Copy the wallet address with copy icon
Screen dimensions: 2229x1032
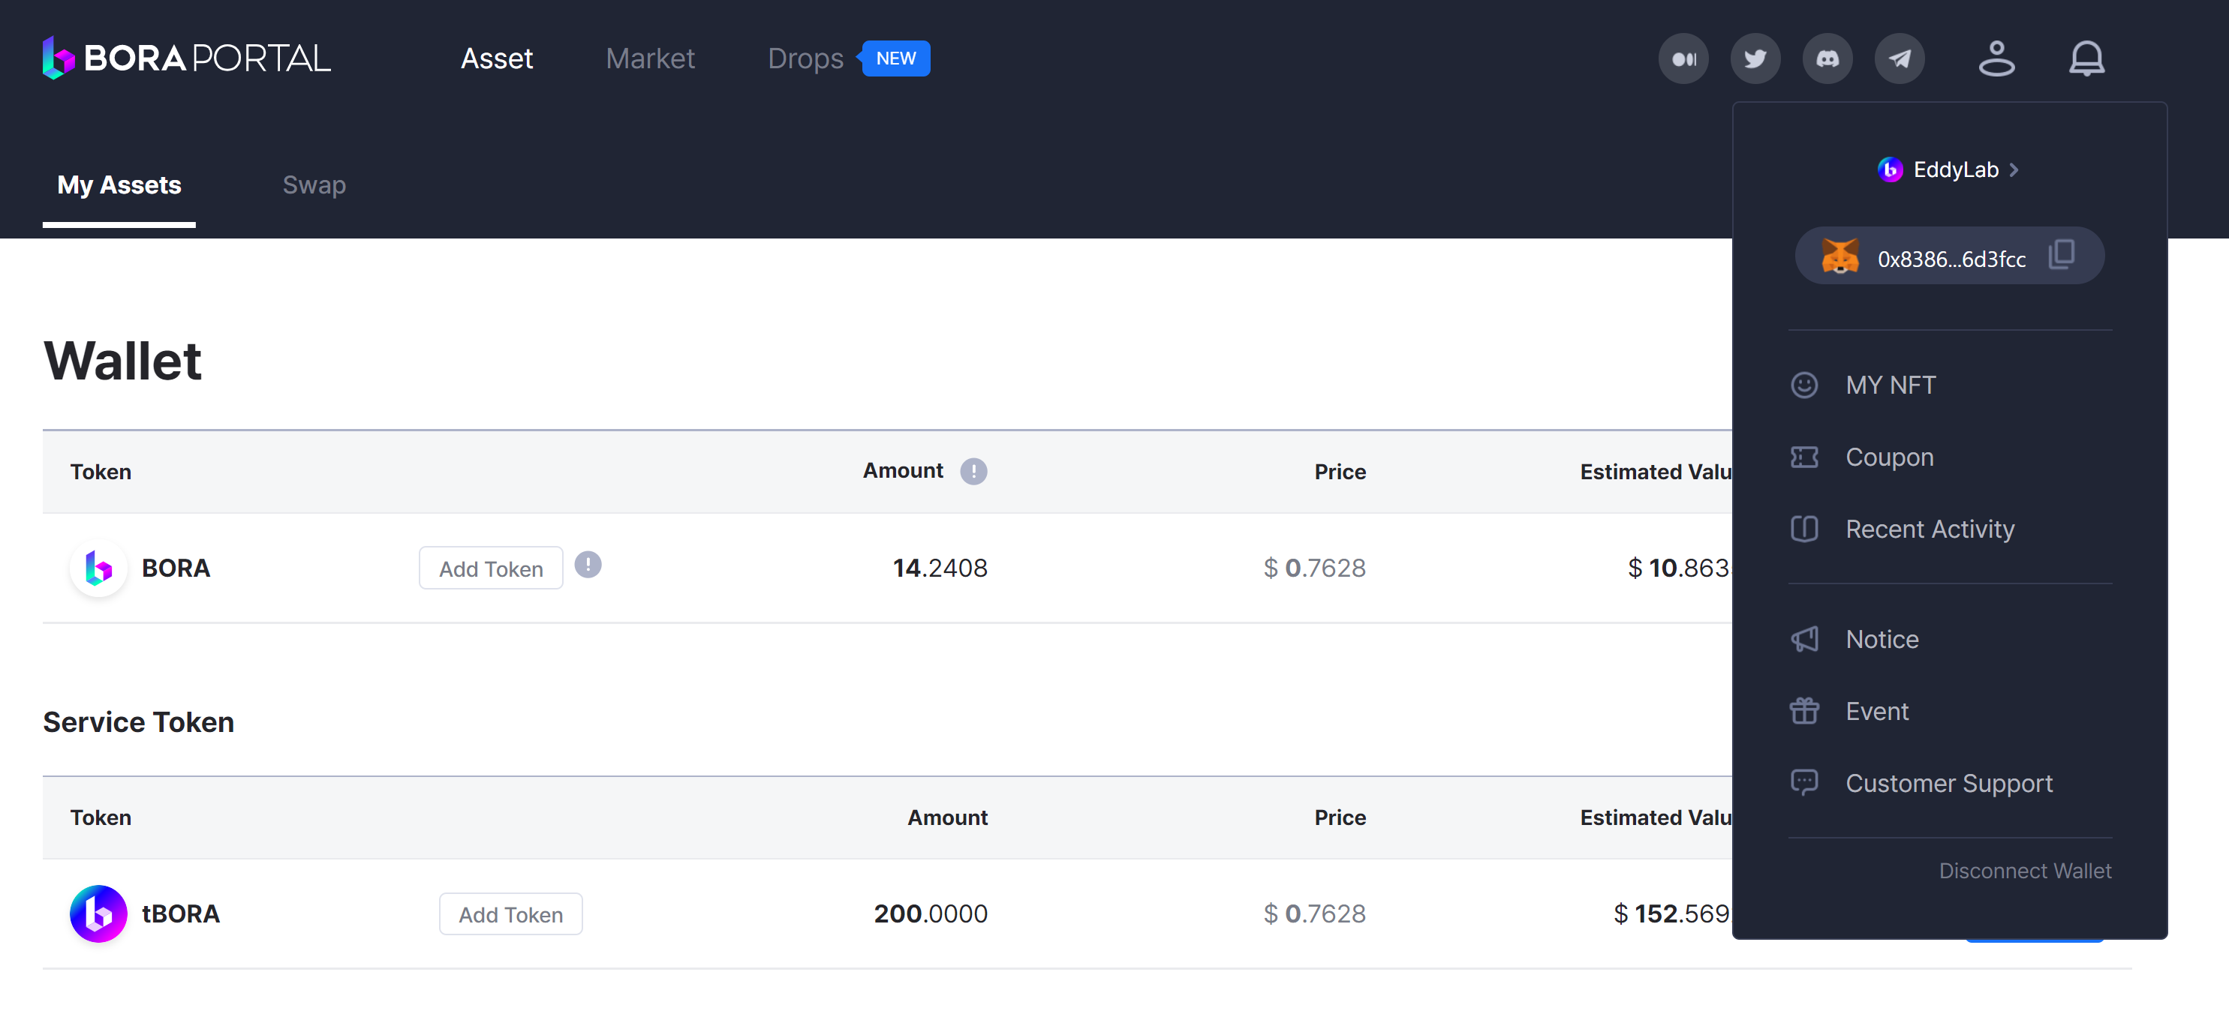coord(2062,255)
